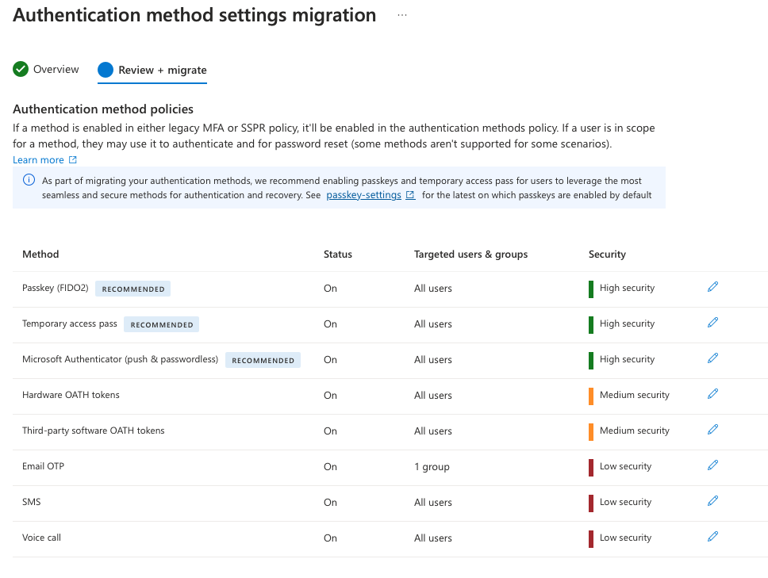Click Targeted users & groups column header
The image size is (768, 578).
coord(470,254)
